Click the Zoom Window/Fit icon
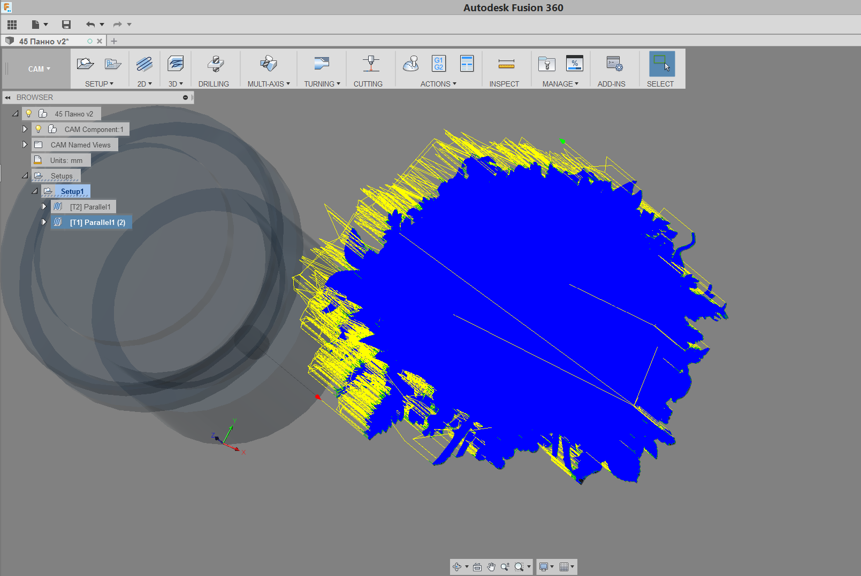This screenshot has height=576, width=861. [519, 567]
